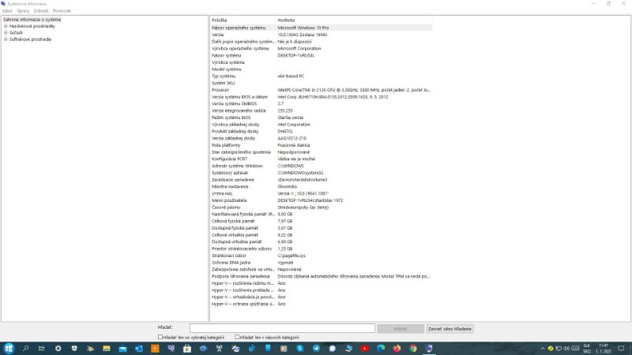The height and width of the screenshot is (355, 632).
Task: Open the Pomocník menu
Action: (x=62, y=11)
